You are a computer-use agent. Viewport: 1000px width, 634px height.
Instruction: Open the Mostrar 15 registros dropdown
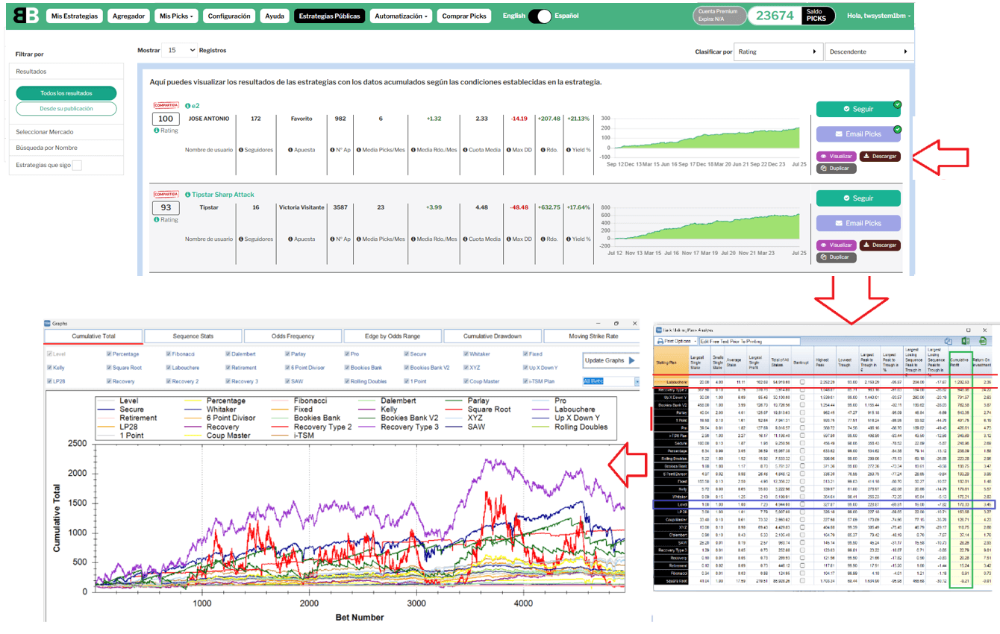coord(178,50)
